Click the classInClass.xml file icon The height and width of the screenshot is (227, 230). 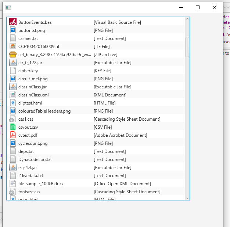(12, 95)
